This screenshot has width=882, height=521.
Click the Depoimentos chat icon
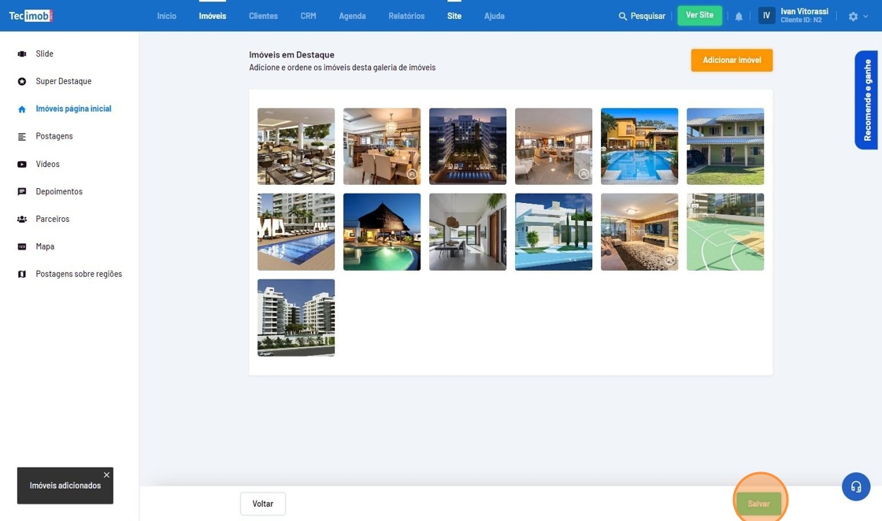click(x=22, y=192)
